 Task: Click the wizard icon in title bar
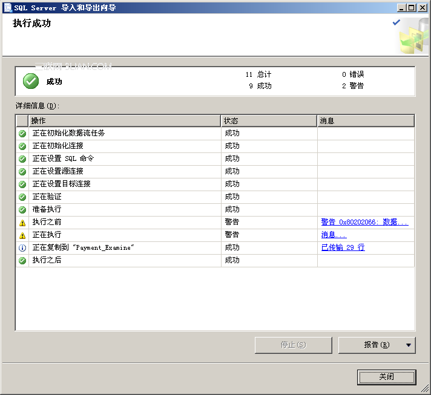pos(8,8)
